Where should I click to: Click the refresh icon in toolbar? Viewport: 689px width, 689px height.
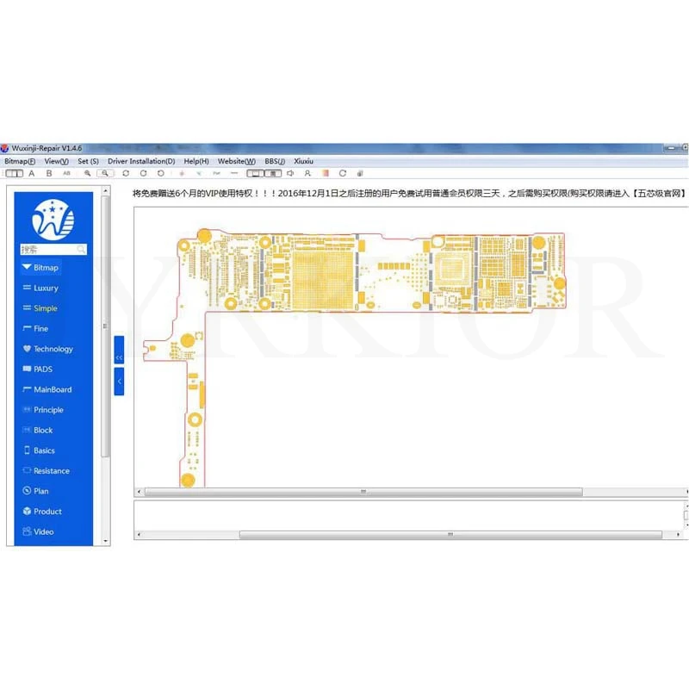[x=343, y=174]
